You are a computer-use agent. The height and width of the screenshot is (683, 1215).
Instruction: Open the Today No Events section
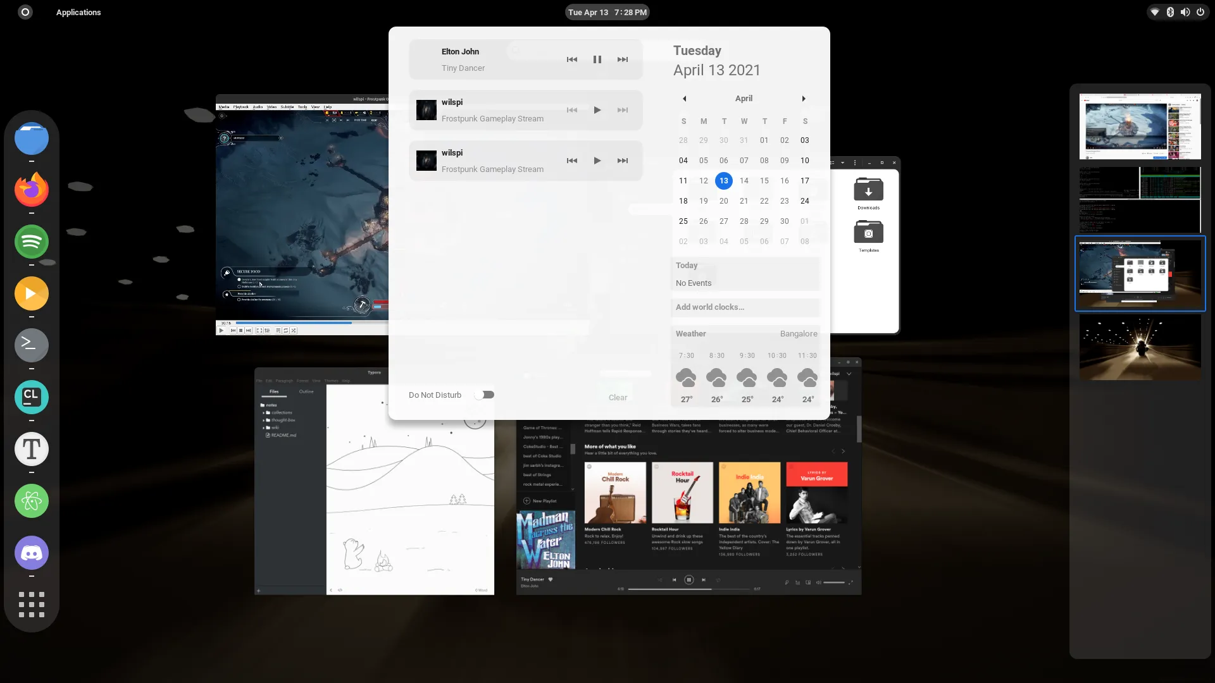click(x=745, y=274)
